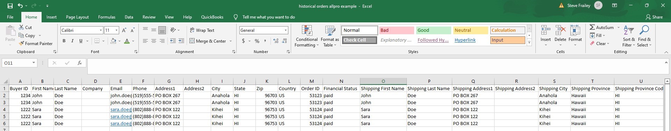671x131 pixels.
Task: Expand the formula bar
Action: (666, 63)
